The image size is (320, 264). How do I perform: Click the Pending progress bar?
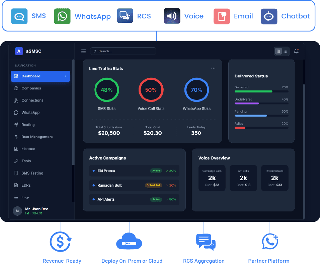[x=261, y=116]
